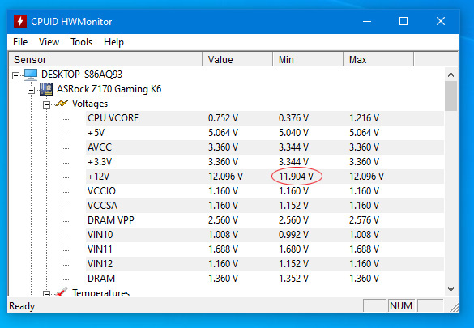Click the Temperatures thermometer icon

[62, 292]
